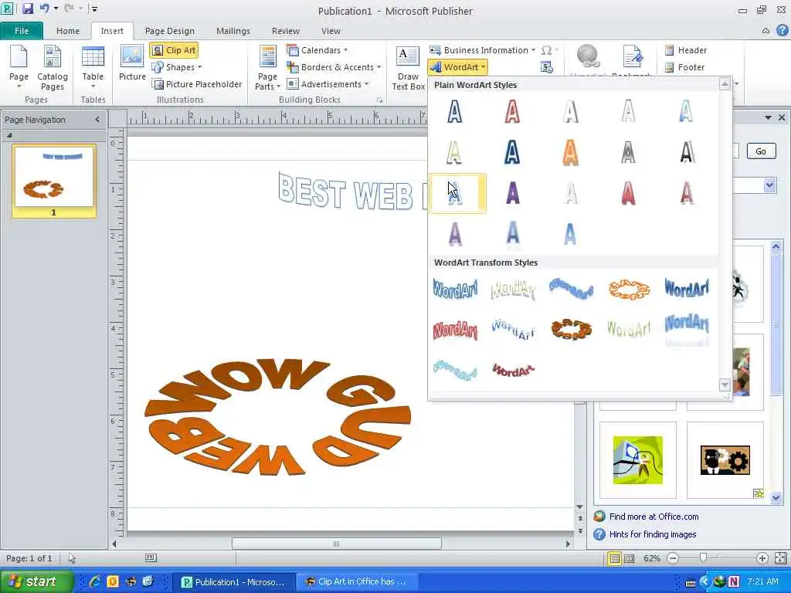This screenshot has width=791, height=593.
Task: Insert a Picture Placeholder
Action: tap(197, 84)
